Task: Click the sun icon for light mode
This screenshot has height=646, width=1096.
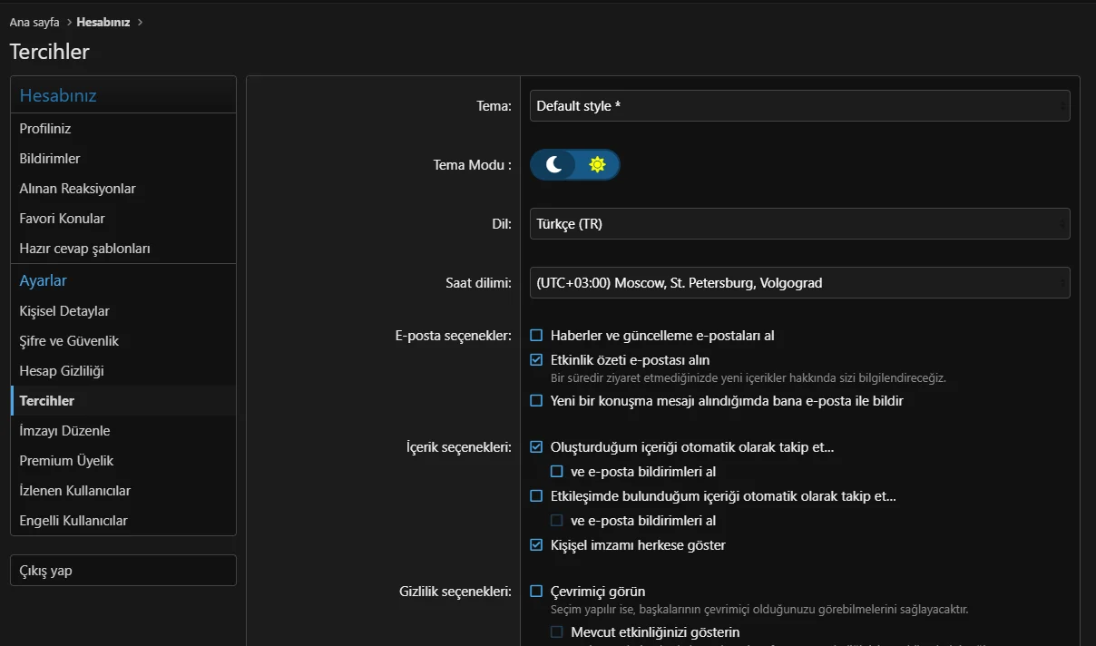Action: pos(597,164)
